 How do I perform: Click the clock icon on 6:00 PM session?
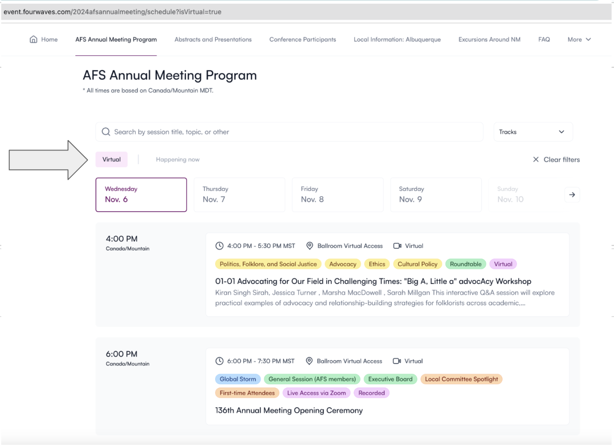pos(219,361)
